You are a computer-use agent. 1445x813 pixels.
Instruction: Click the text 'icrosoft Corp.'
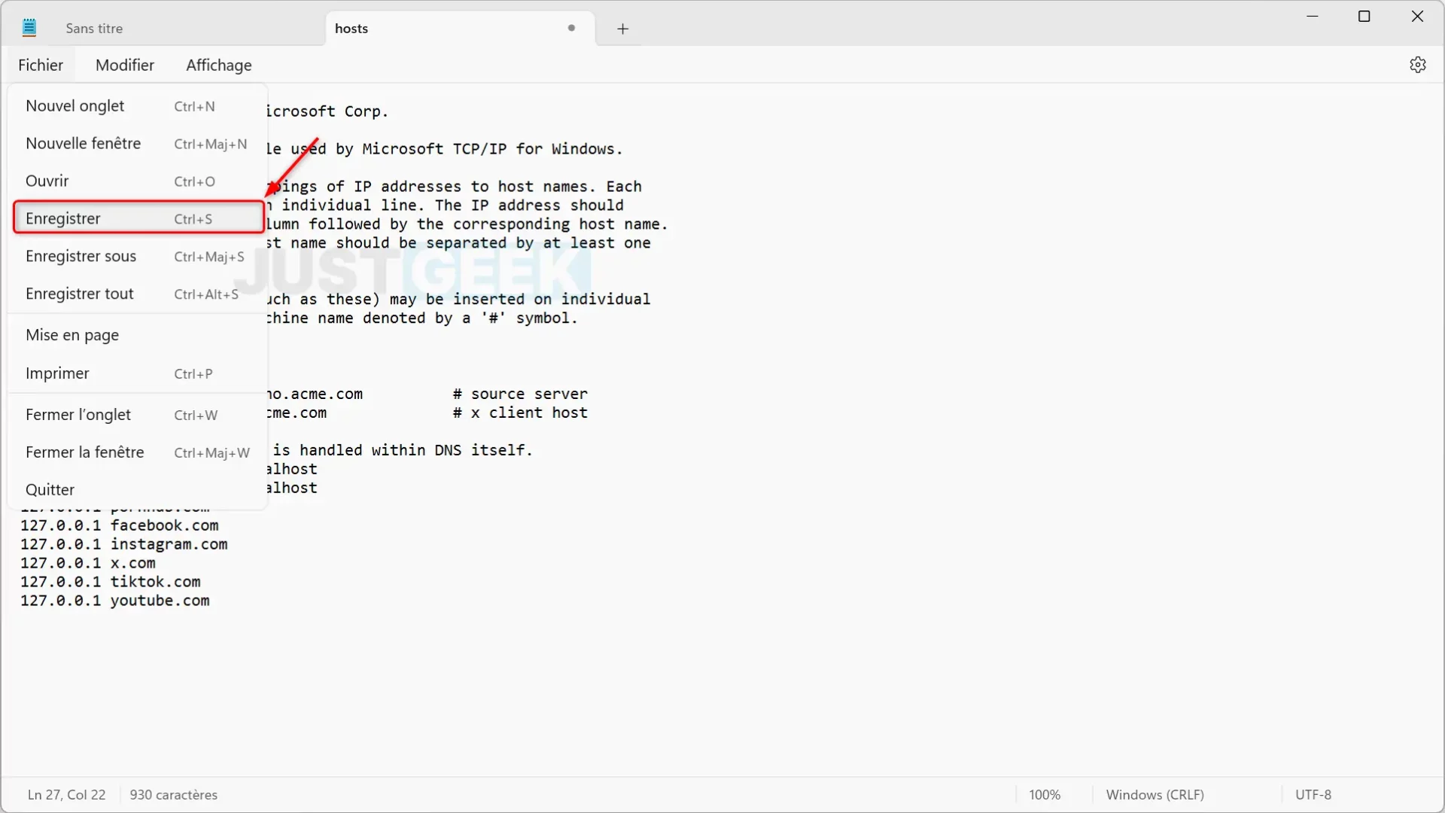coord(327,111)
